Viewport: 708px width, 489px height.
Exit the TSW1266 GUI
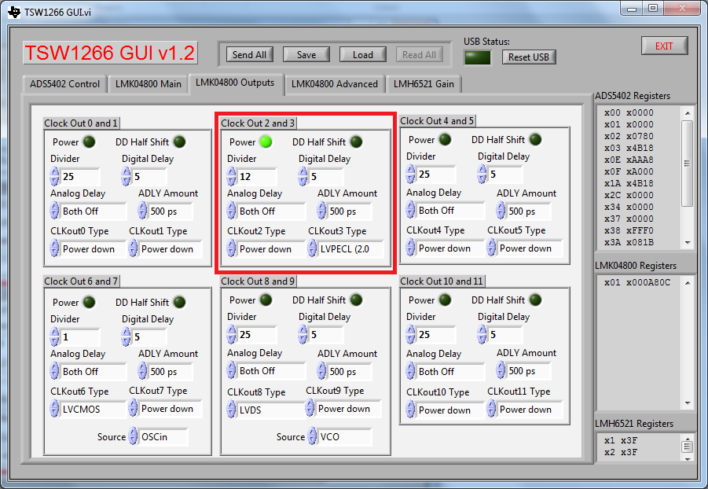664,46
